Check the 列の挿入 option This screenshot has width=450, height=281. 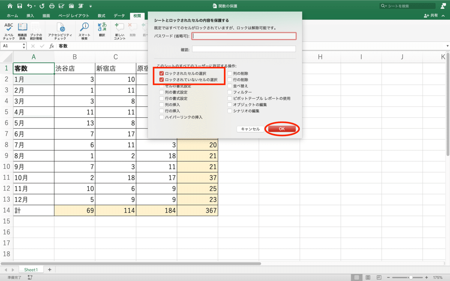tap(162, 105)
